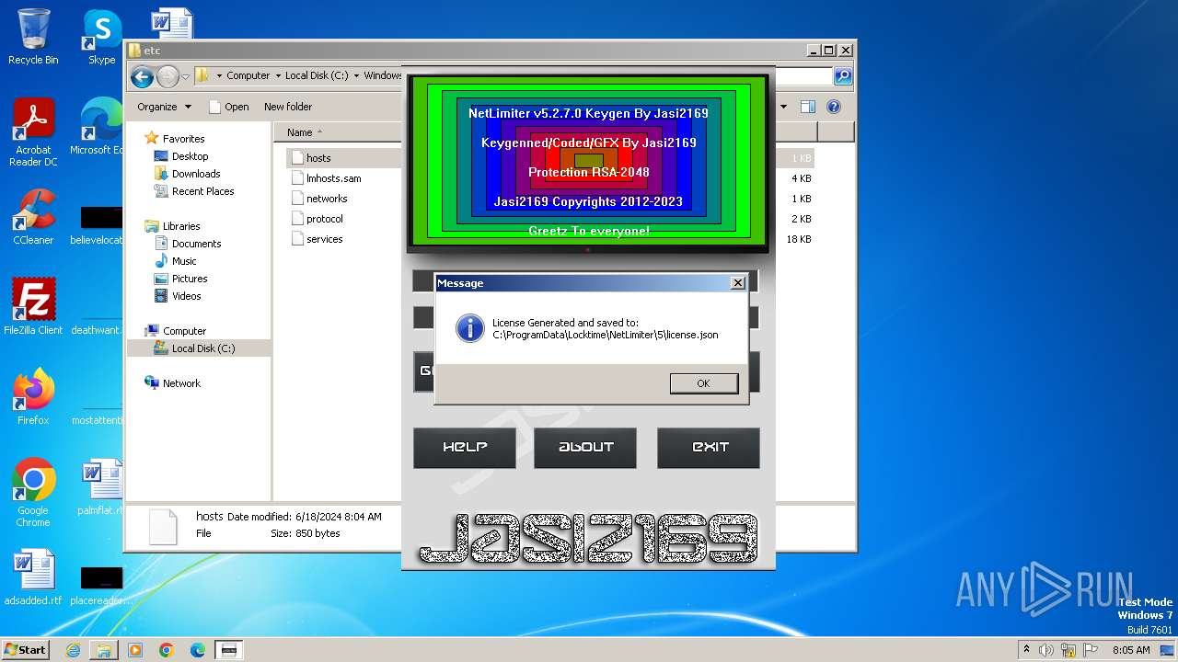Open Explorer help question mark icon
The height and width of the screenshot is (662, 1178).
pyautogui.click(x=834, y=107)
